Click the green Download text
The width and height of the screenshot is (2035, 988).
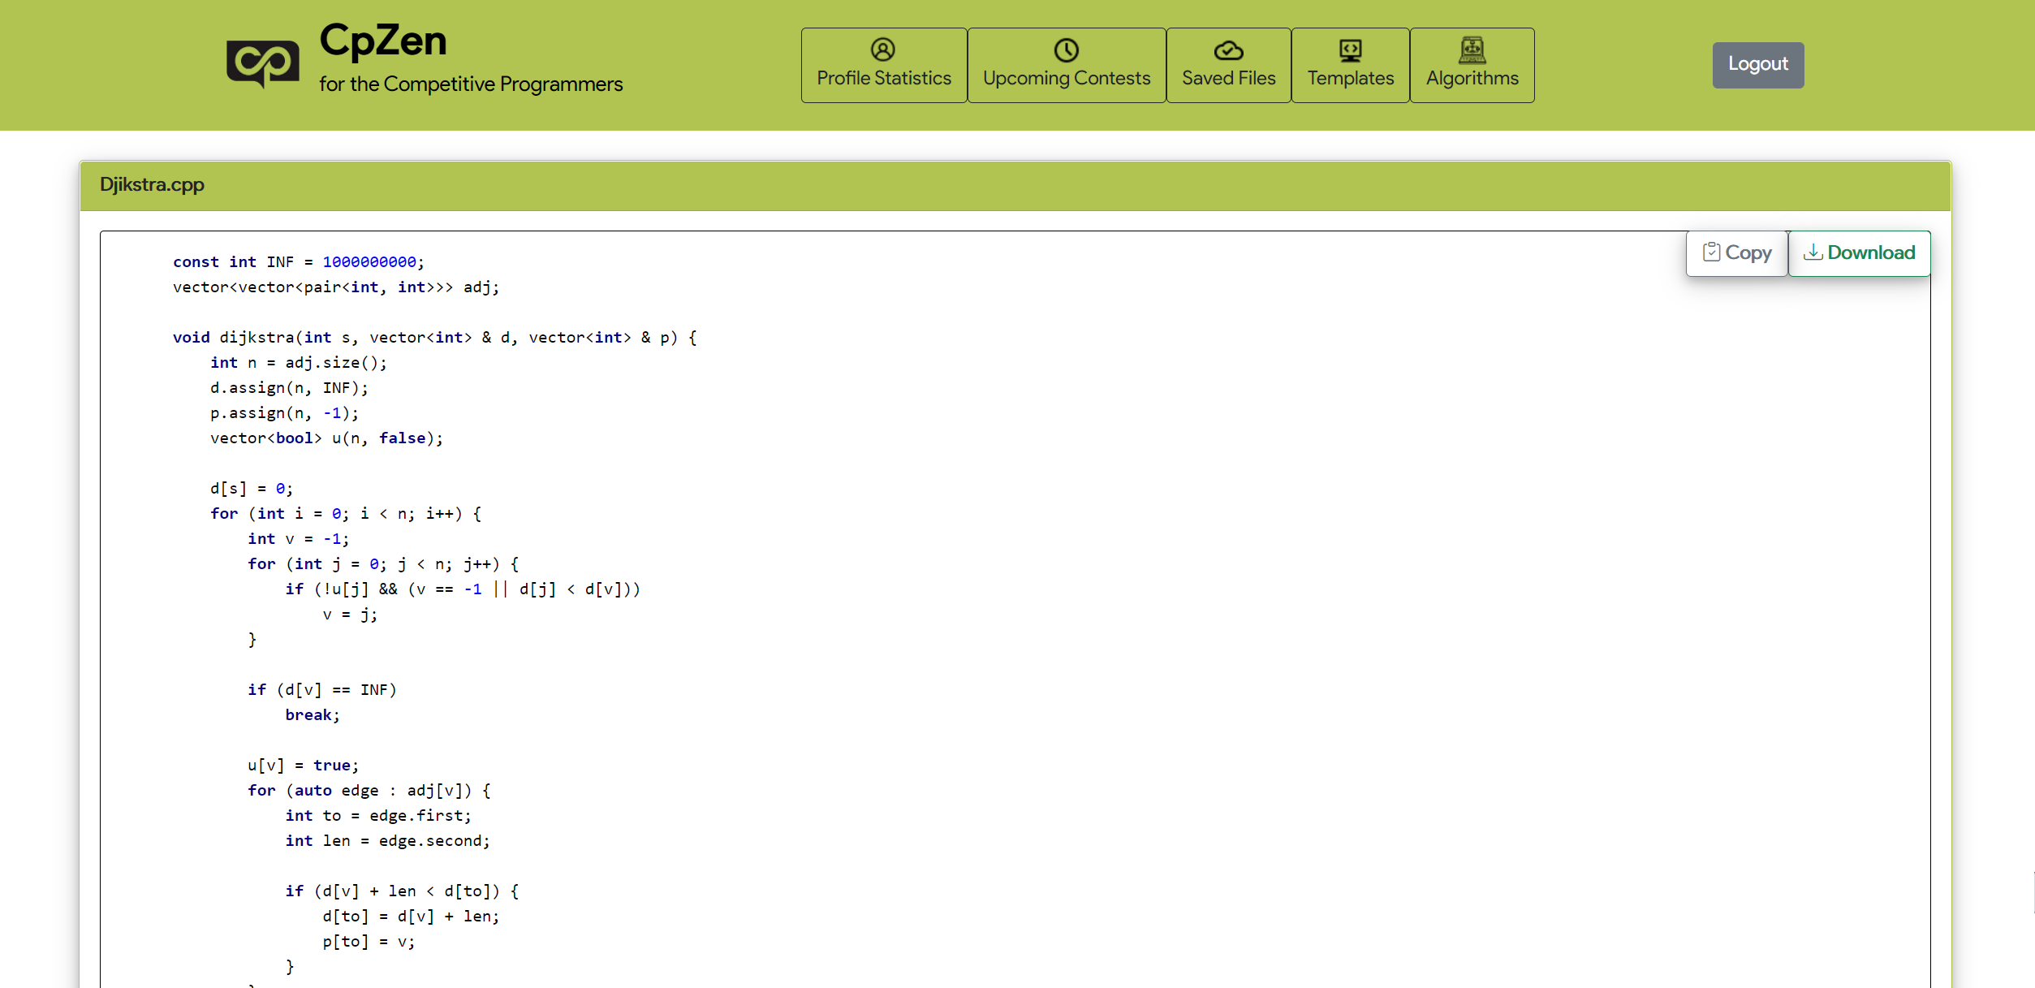[x=1871, y=253]
